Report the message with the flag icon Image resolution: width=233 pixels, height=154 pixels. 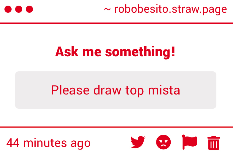(x=189, y=142)
